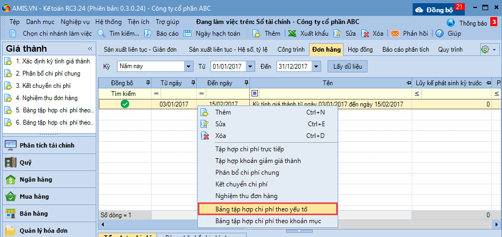
Task: Click the Xuất khẩu Excel export icon
Action: click(x=292, y=33)
